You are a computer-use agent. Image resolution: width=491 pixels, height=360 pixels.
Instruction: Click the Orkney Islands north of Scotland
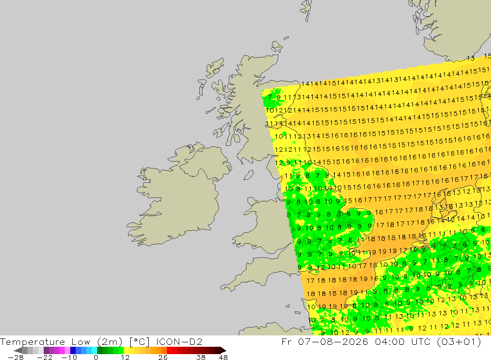coord(277,46)
